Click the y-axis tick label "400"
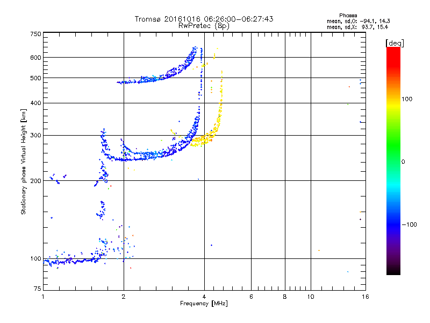This screenshot has height=323, width=430. (35, 103)
